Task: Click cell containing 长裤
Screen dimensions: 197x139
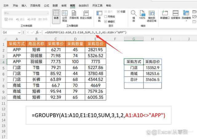Action: pos(36,80)
